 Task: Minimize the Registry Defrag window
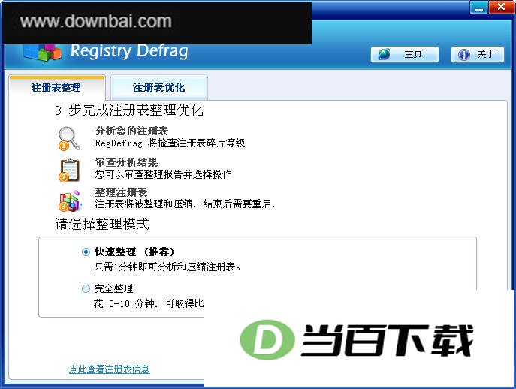coord(478,8)
